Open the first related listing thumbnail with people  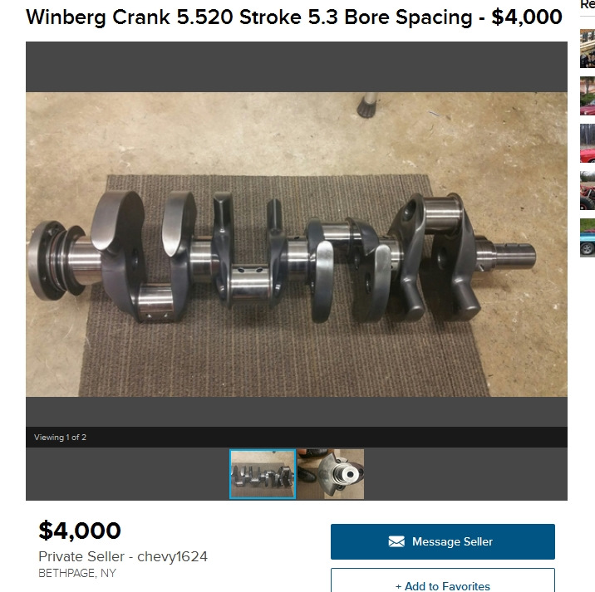(588, 48)
